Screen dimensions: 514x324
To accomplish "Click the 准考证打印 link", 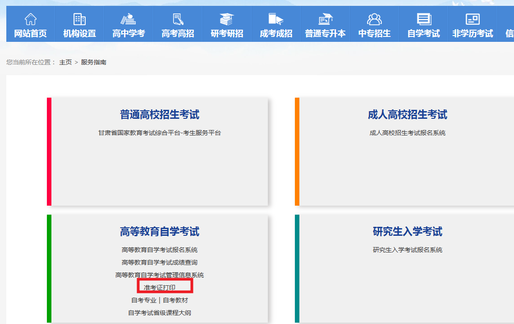I will click(x=160, y=288).
